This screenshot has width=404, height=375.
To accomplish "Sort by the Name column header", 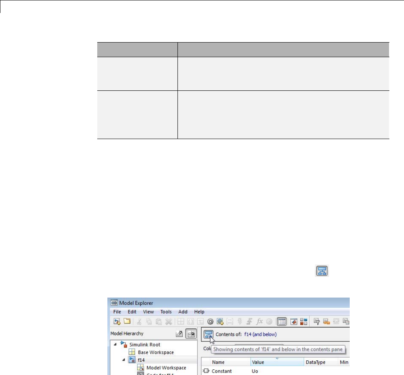I will pos(230,362).
